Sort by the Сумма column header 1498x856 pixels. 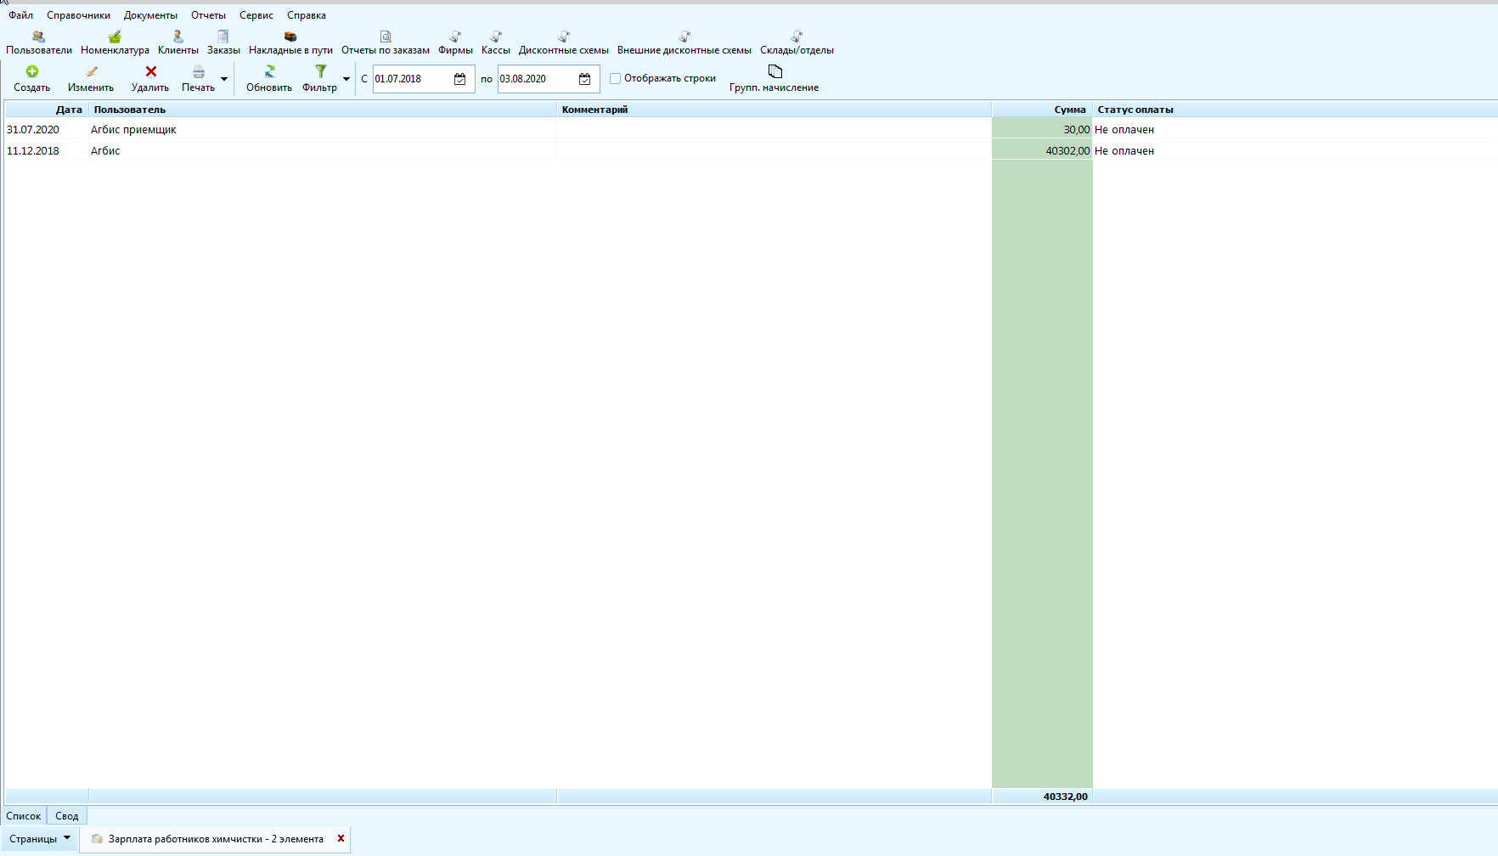1042,110
